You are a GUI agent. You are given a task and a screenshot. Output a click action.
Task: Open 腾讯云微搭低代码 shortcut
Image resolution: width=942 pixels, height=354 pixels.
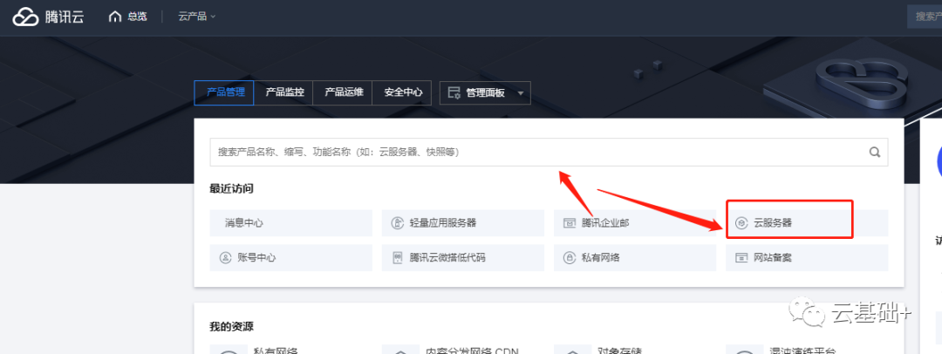click(x=462, y=258)
